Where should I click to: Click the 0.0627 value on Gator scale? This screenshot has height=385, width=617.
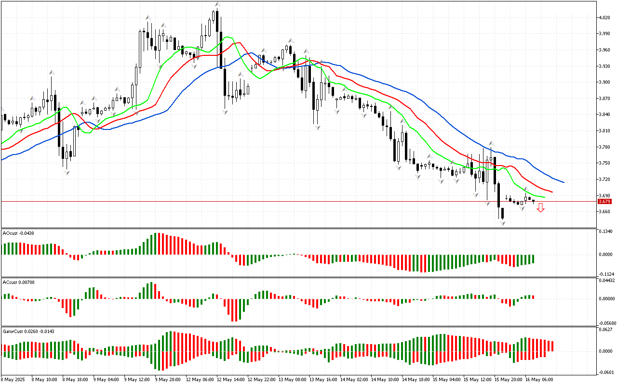pyautogui.click(x=605, y=330)
